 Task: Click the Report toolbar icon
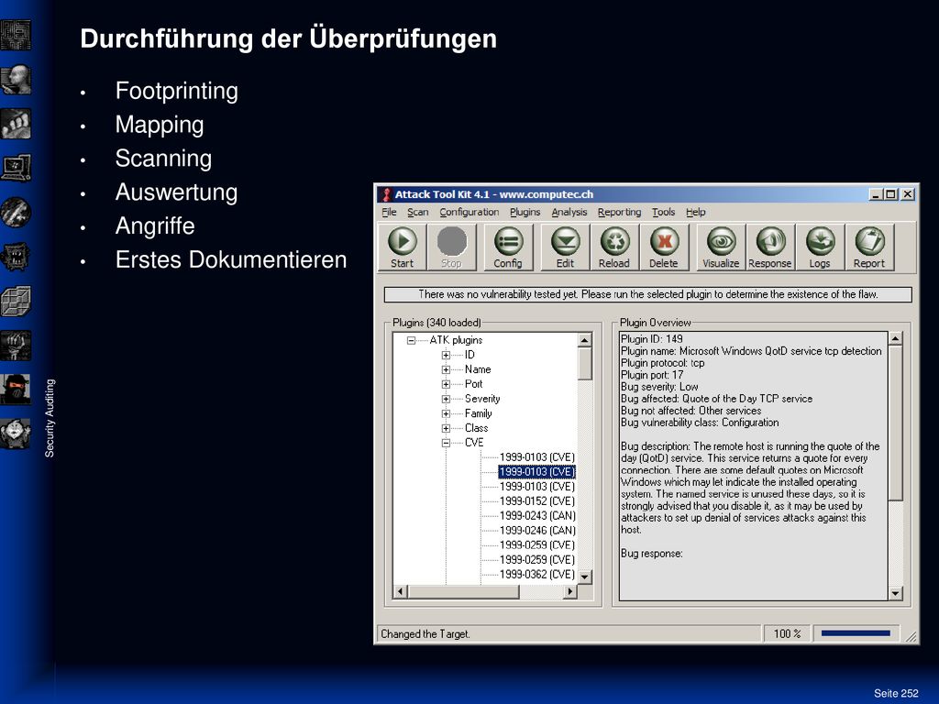tap(869, 247)
